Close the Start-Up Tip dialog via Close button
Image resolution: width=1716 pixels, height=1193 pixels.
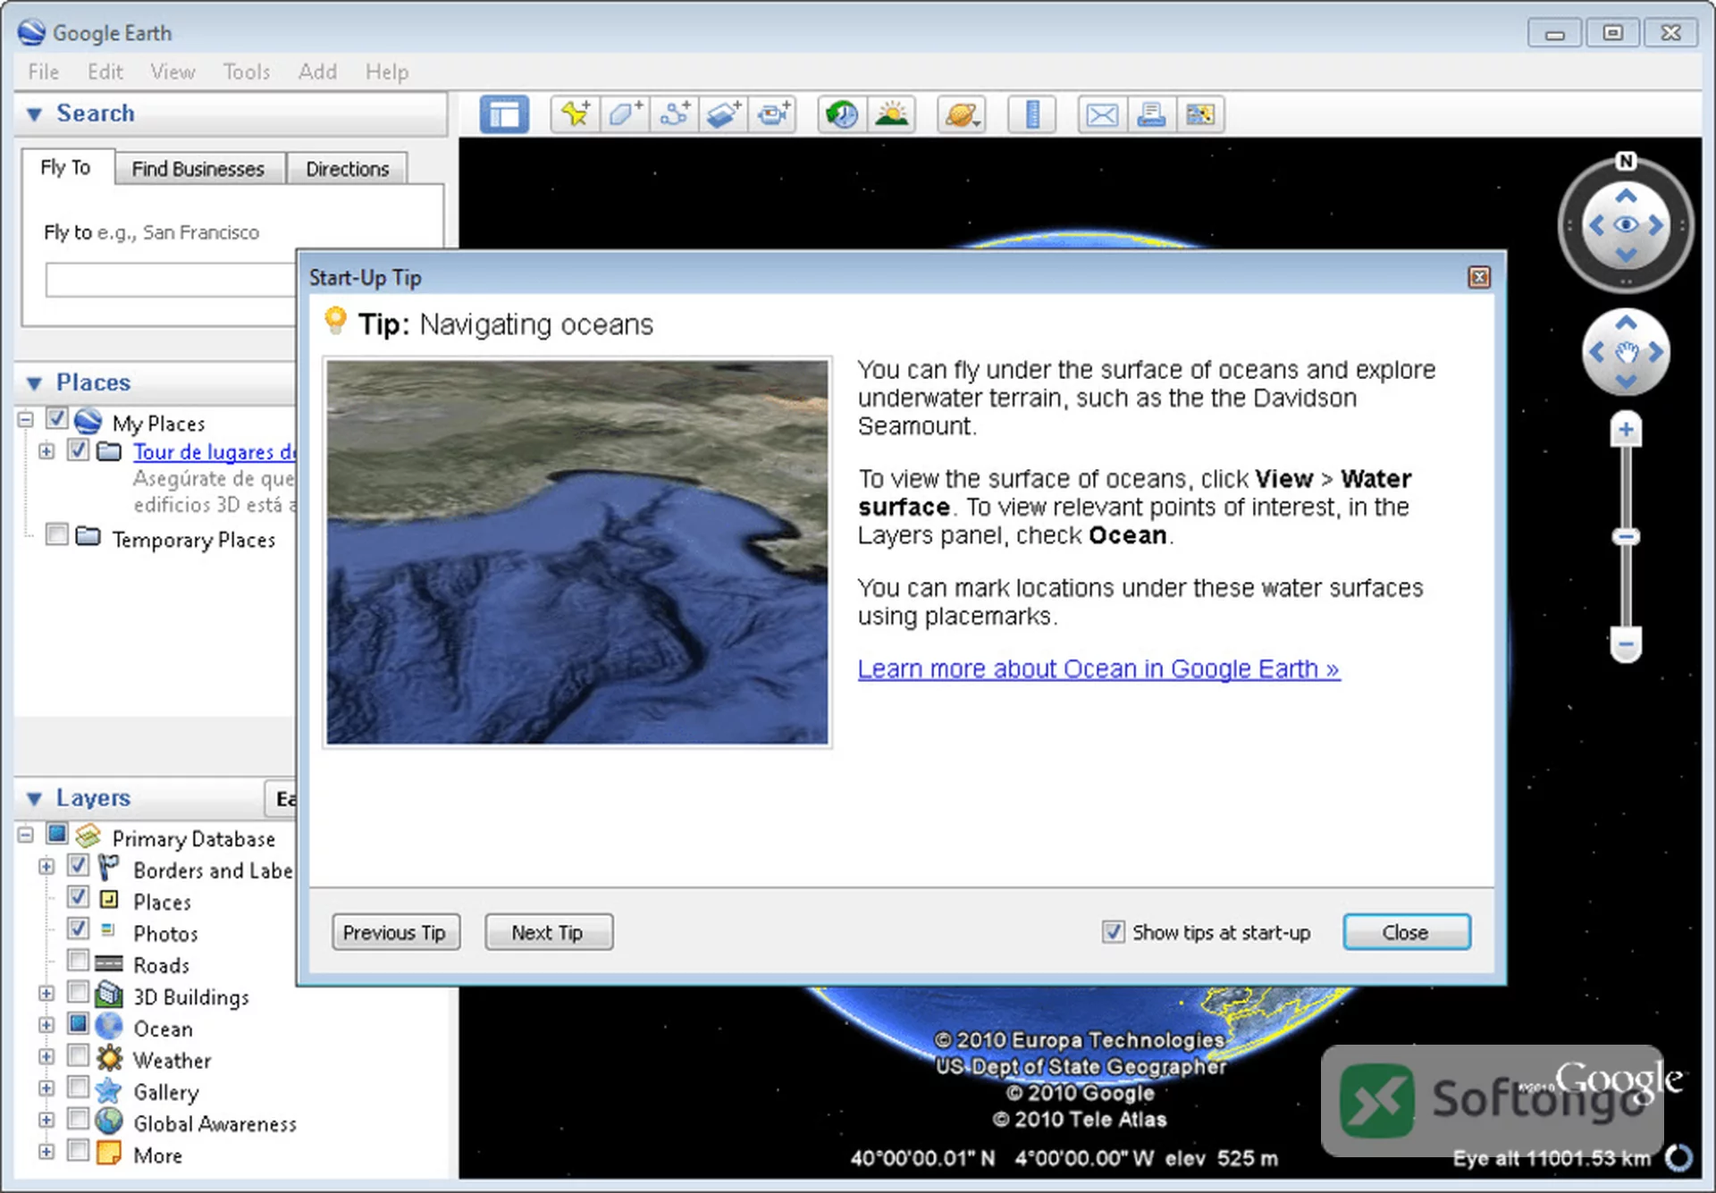point(1406,932)
